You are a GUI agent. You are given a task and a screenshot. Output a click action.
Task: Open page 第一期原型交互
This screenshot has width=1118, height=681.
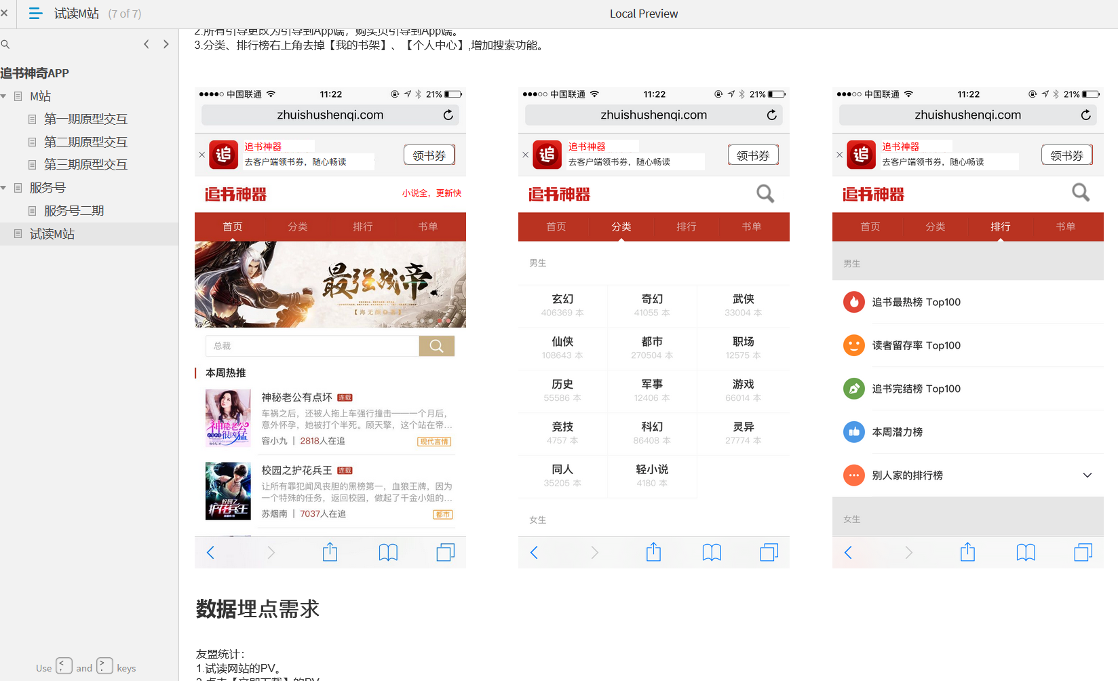85,119
